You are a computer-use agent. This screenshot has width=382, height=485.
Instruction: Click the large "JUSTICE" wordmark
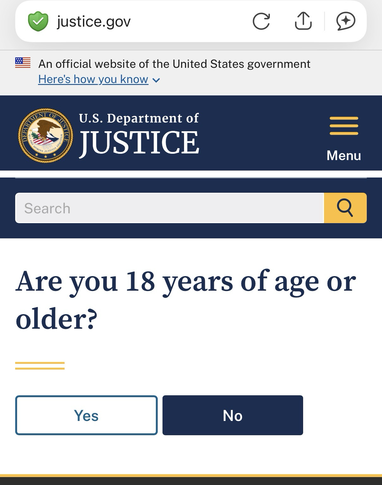coord(139,143)
